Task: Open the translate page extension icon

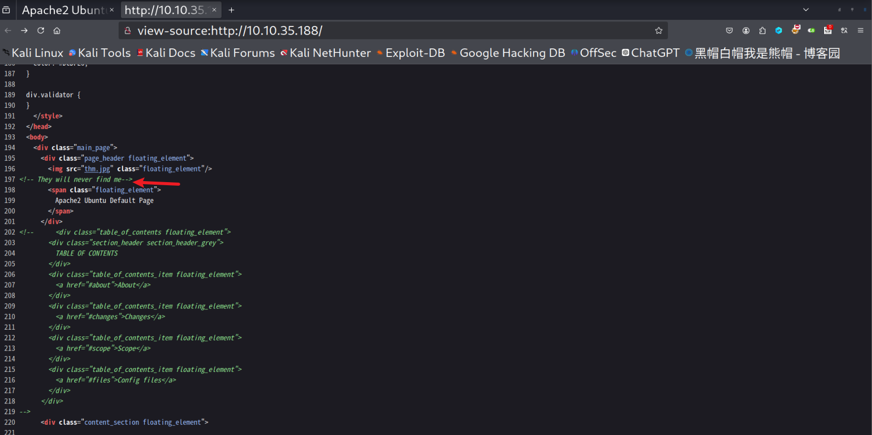Action: click(x=844, y=31)
